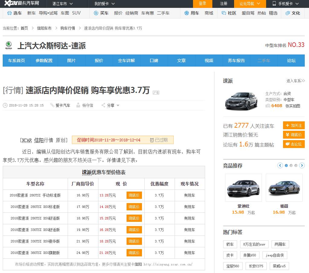Image resolution: width=309 pixels, height=273 pixels.
Task: Click the 轿车 hot tag
Action: pyautogui.click(x=230, y=244)
